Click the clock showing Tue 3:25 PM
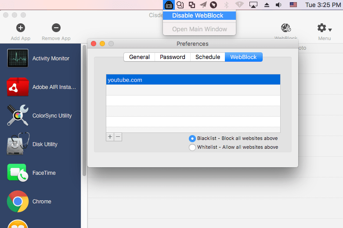Viewport: 343px width, 228px height. (323, 5)
